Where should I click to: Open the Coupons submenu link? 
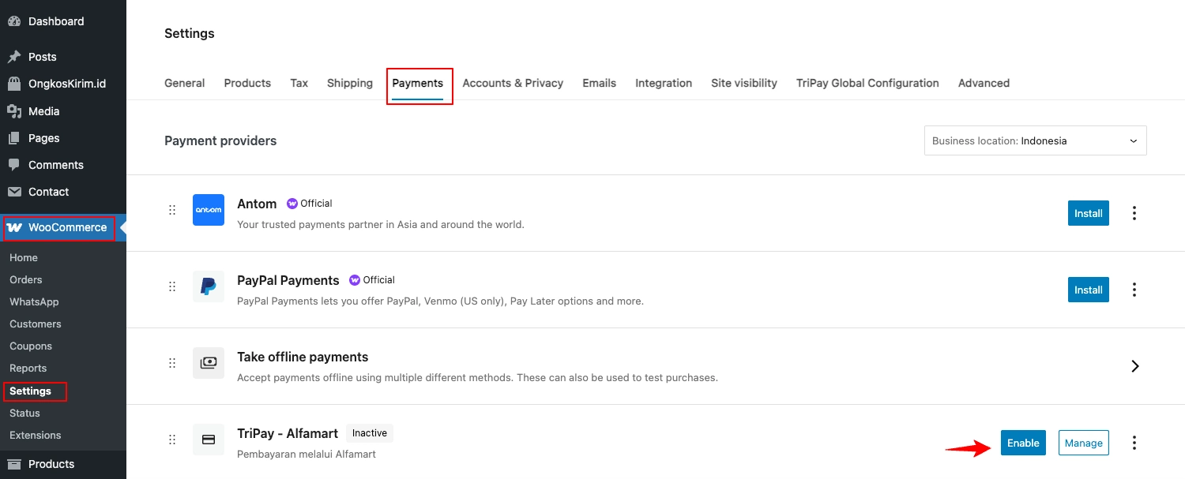point(31,346)
